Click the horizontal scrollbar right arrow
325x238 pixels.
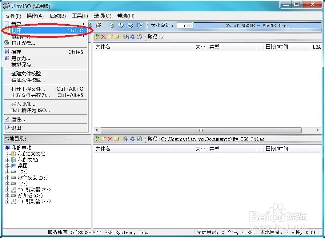[x=318, y=131]
